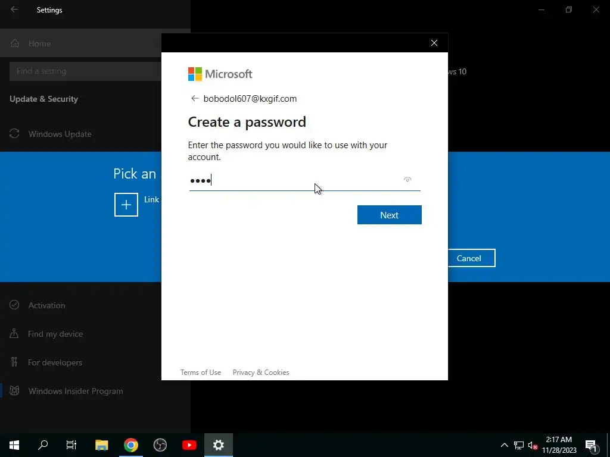Image resolution: width=610 pixels, height=457 pixels.
Task: Open the taskbar clock and date
Action: pyautogui.click(x=559, y=445)
